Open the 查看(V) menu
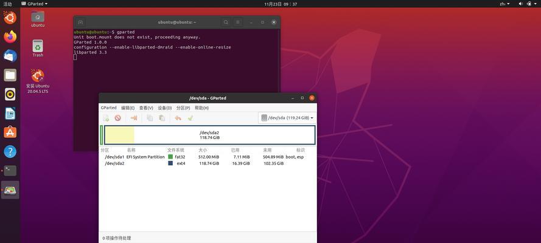This screenshot has width=541, height=243. pyautogui.click(x=146, y=108)
